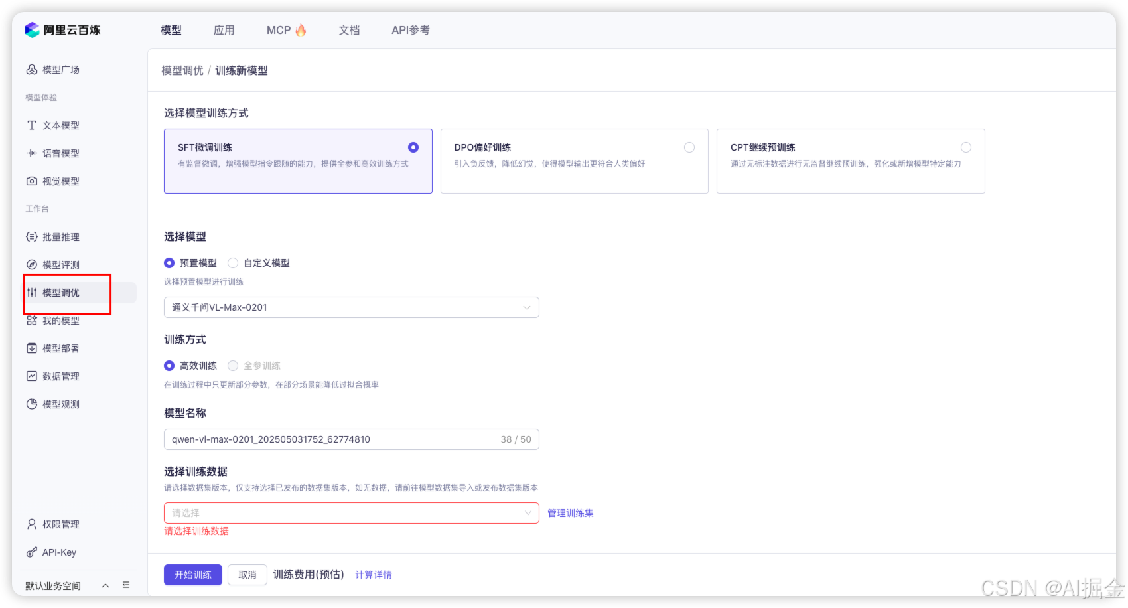Click the 模型名称 input field

coord(352,439)
